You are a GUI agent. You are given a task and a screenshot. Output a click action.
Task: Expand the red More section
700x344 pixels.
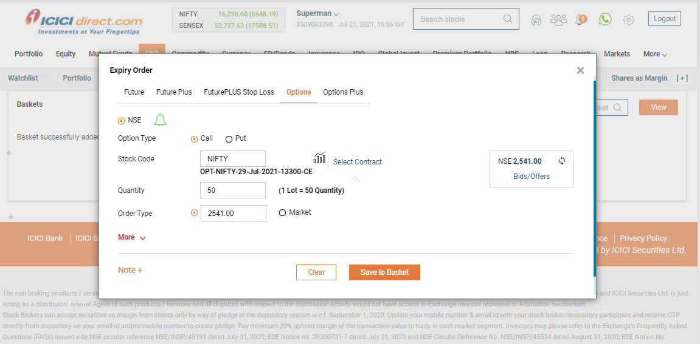pyautogui.click(x=132, y=237)
